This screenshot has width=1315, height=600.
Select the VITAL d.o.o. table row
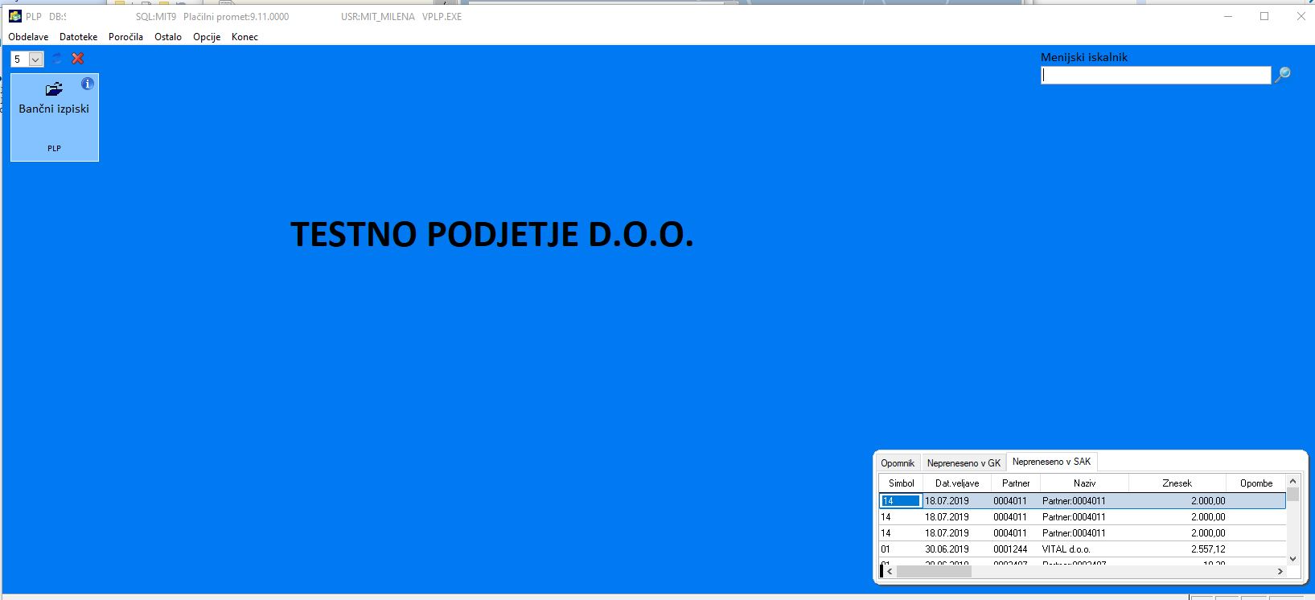[1082, 549]
